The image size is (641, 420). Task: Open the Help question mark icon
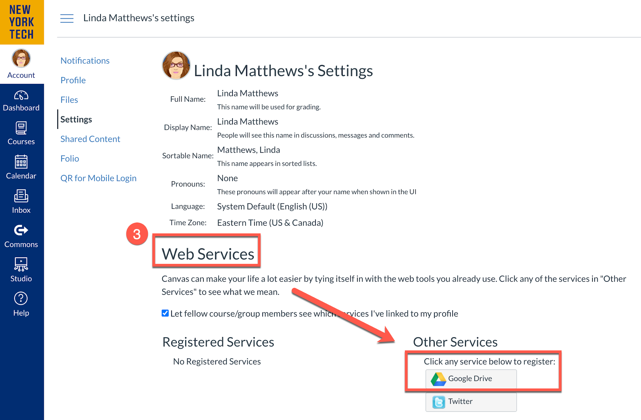[x=21, y=299]
